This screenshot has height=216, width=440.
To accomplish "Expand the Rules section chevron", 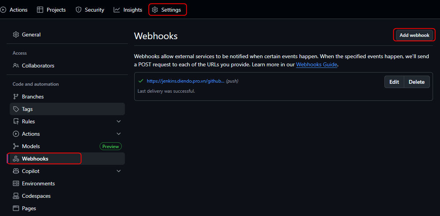I will [x=119, y=121].
